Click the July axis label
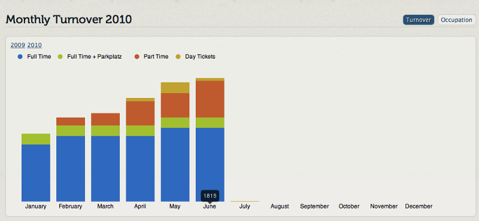Image resolution: width=479 pixels, height=221 pixels. click(245, 207)
